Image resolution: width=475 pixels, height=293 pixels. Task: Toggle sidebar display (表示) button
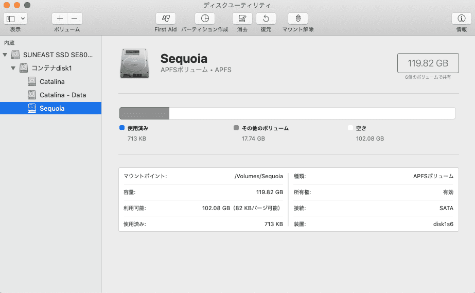pos(11,19)
